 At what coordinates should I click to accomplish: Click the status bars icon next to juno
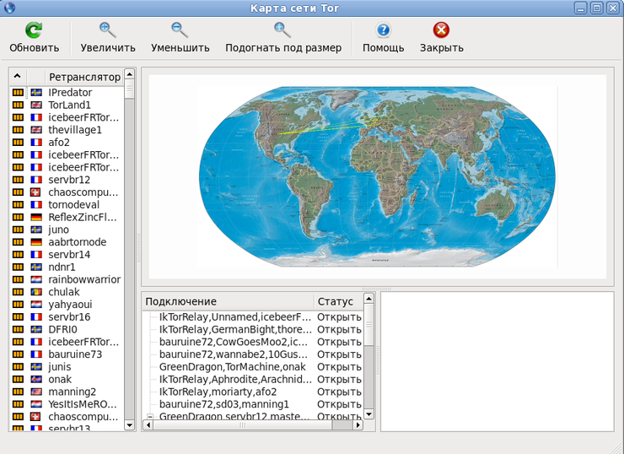pyautogui.click(x=18, y=230)
